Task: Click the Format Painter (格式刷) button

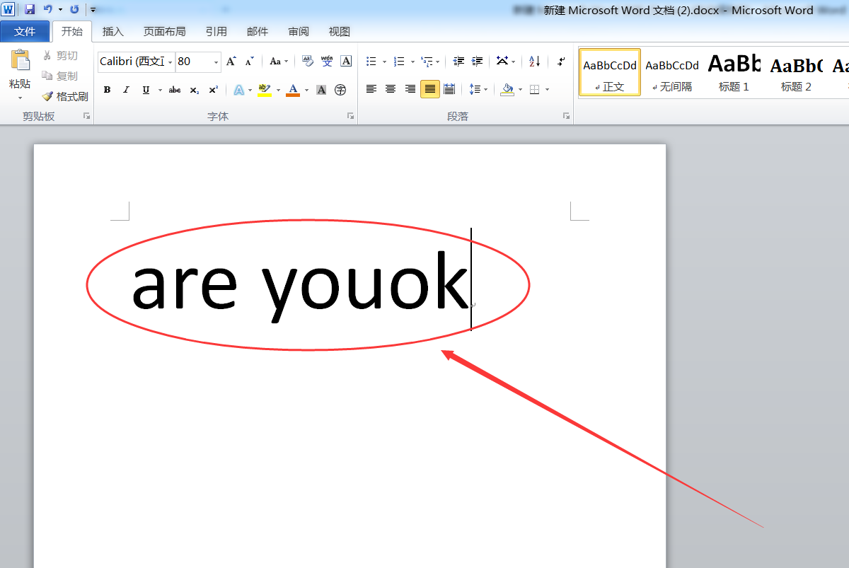Action: [65, 96]
